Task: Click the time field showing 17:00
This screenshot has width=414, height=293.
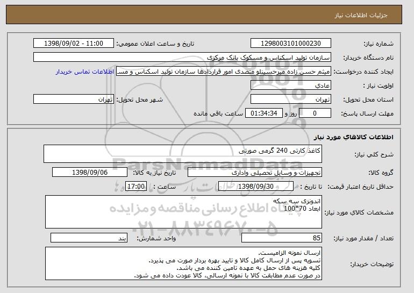Action: (x=136, y=187)
